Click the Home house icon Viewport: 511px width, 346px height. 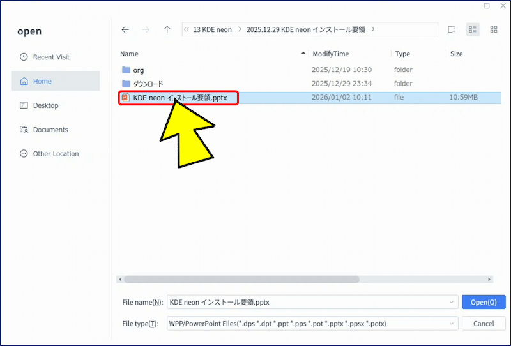pos(24,81)
